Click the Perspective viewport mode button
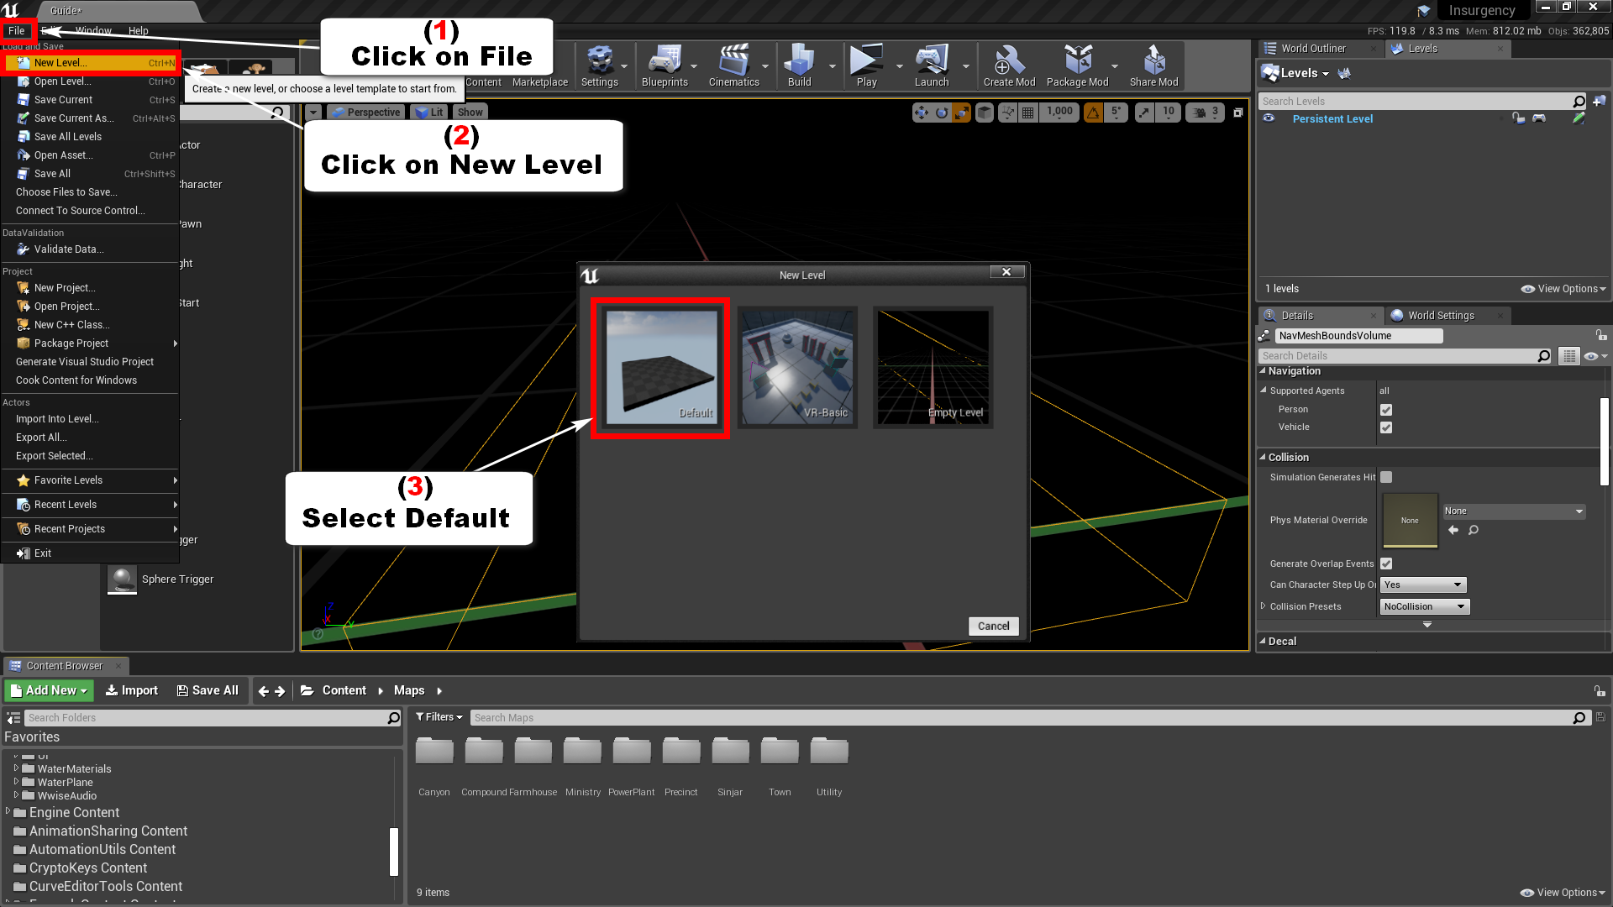Image resolution: width=1613 pixels, height=907 pixels. 366,113
